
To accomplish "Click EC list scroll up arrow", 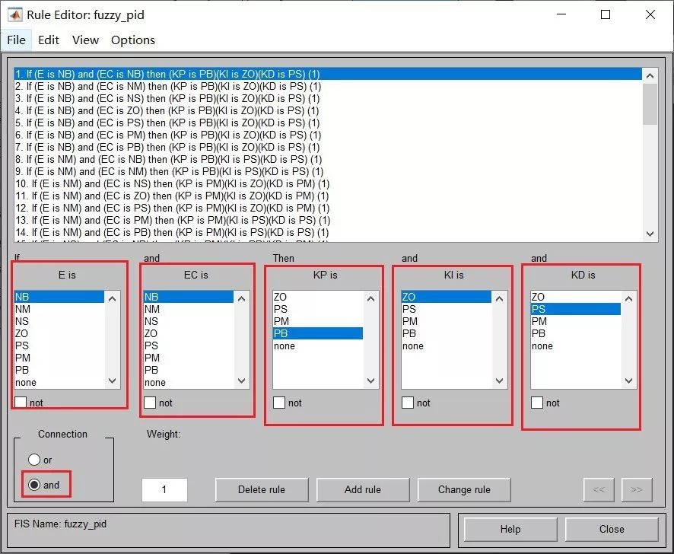I will point(242,298).
